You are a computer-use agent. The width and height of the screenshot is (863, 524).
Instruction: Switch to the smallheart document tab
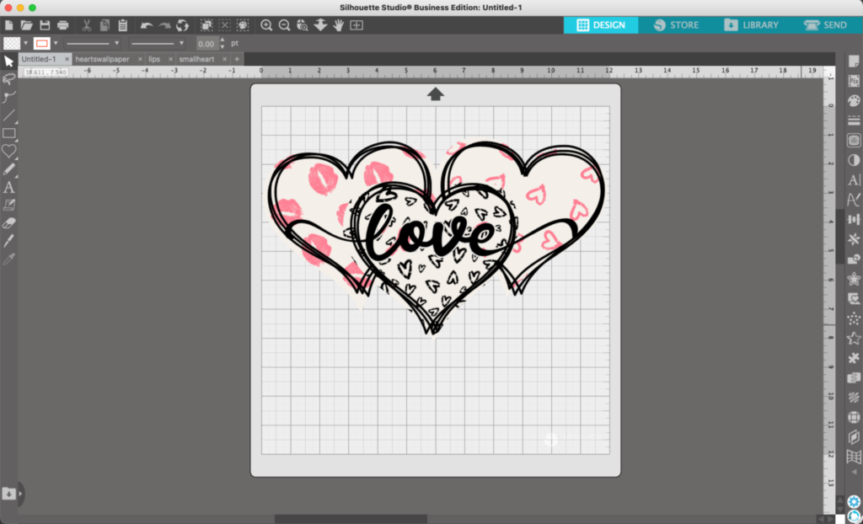click(x=196, y=59)
